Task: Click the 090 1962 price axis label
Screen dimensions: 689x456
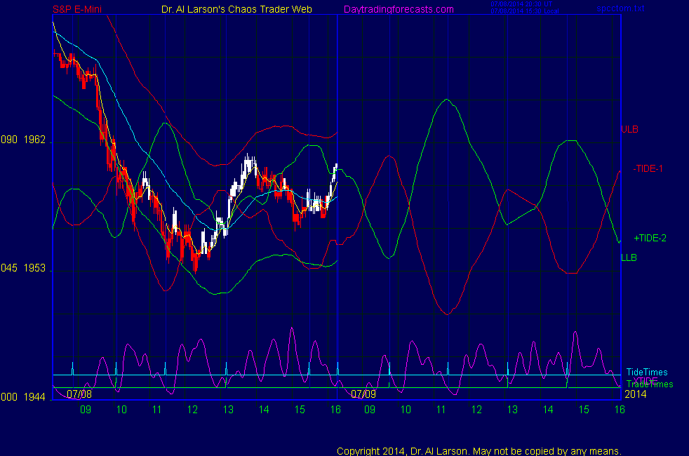Action: [23, 140]
